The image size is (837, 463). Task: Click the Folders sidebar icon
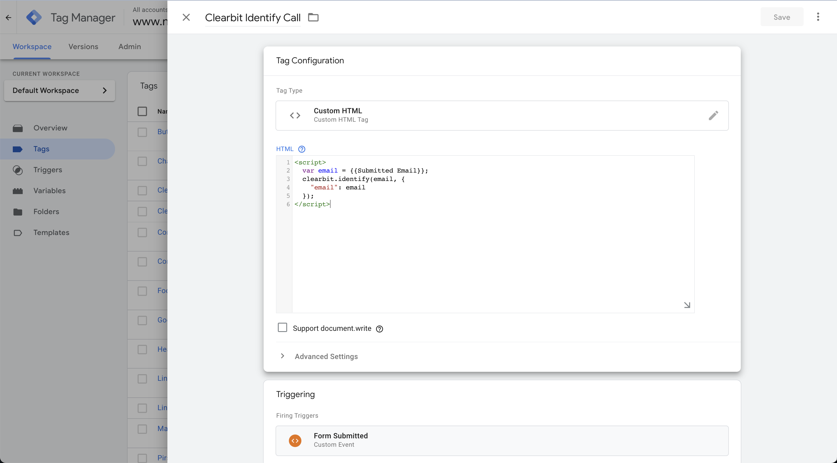[18, 212]
